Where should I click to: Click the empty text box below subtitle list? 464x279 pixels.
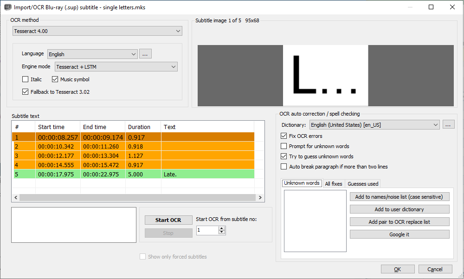click(74, 225)
